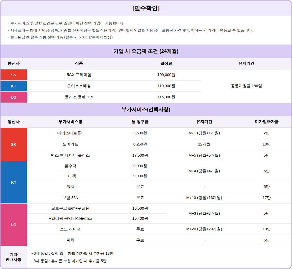Click the 2만 surcharge cell

coord(267,133)
